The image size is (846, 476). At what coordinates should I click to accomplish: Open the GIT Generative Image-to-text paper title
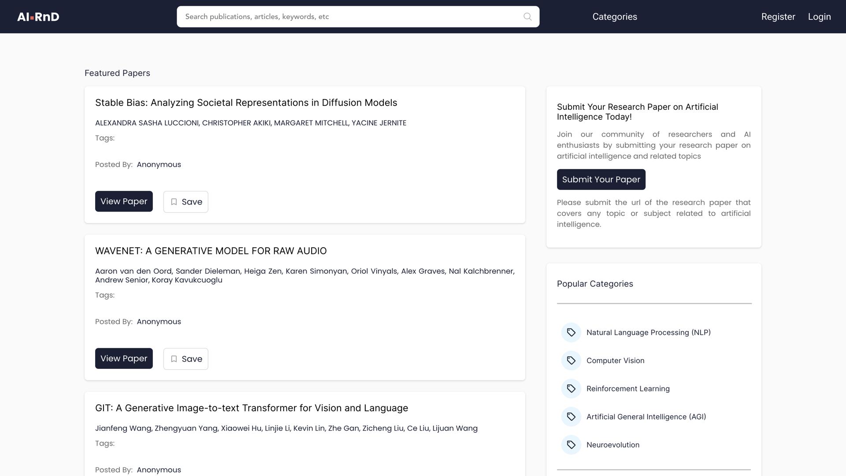[251, 408]
